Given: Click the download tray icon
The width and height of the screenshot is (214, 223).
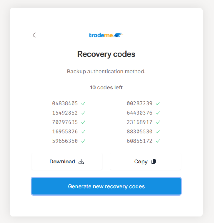Looking at the screenshot, I should click(81, 162).
